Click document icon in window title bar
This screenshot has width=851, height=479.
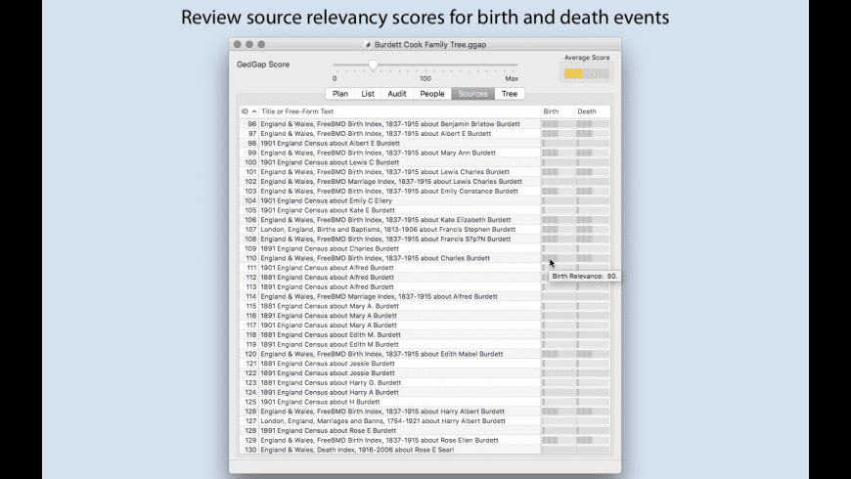coord(368,45)
